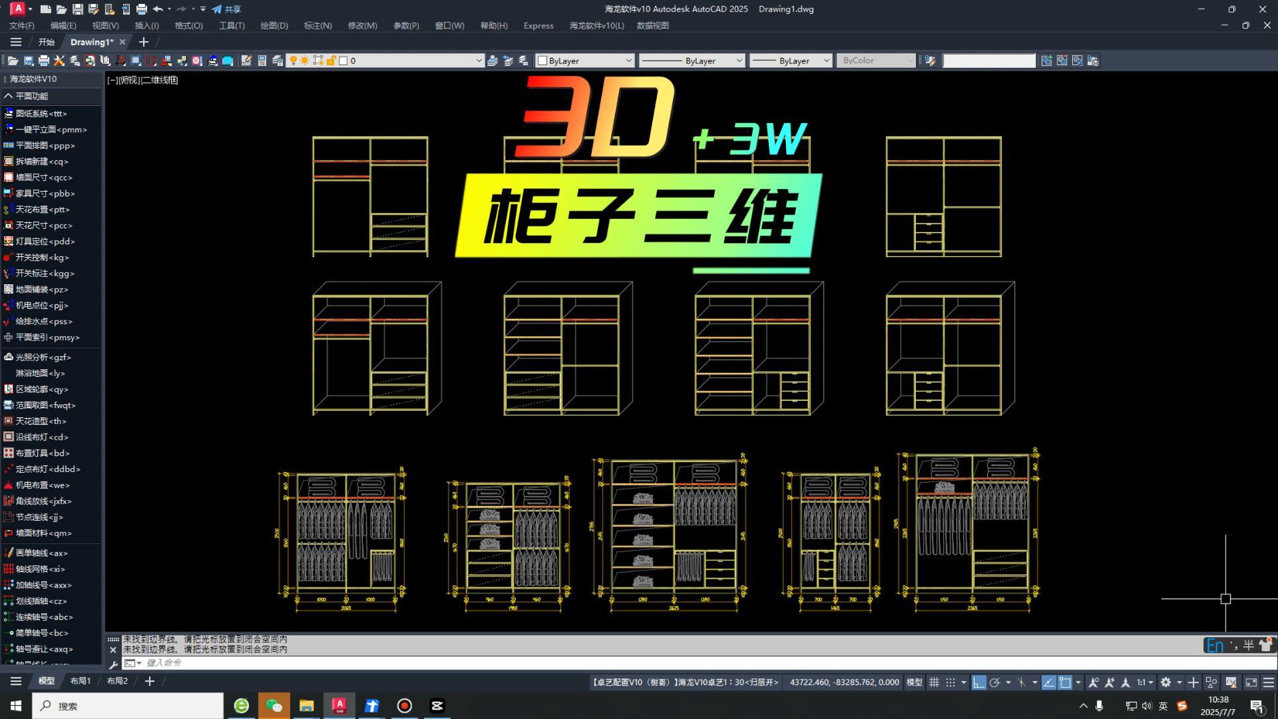The width and height of the screenshot is (1278, 719).
Task: Add a new drawing tab with plus
Action: (x=143, y=42)
